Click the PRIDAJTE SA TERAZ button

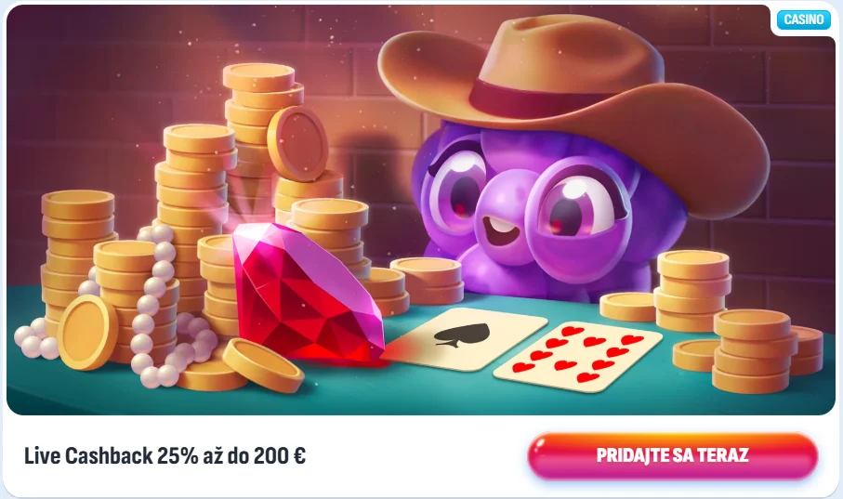pos(673,455)
